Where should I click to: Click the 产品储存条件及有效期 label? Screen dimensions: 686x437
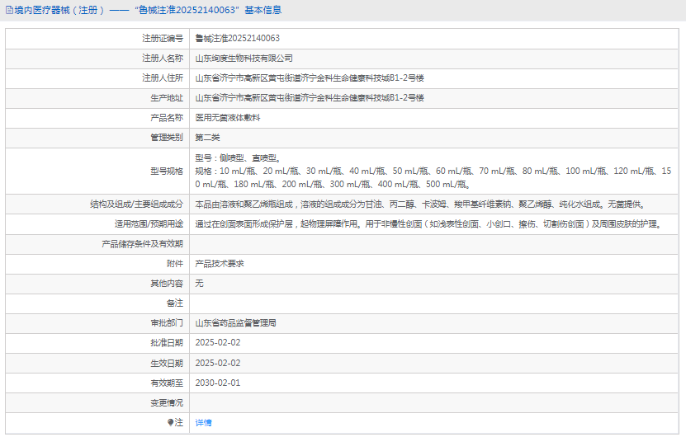[x=142, y=244]
